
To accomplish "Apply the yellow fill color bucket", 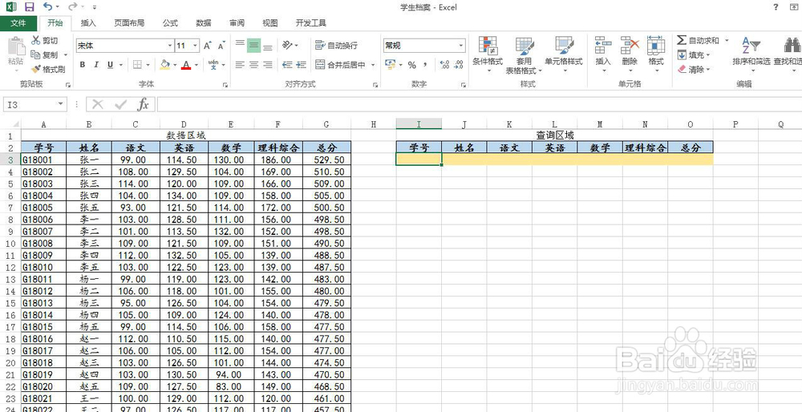I will pyautogui.click(x=164, y=65).
